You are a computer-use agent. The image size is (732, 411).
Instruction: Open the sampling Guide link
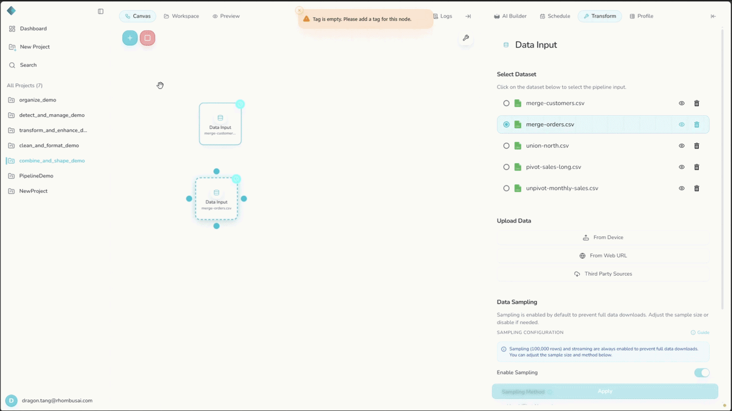700,332
